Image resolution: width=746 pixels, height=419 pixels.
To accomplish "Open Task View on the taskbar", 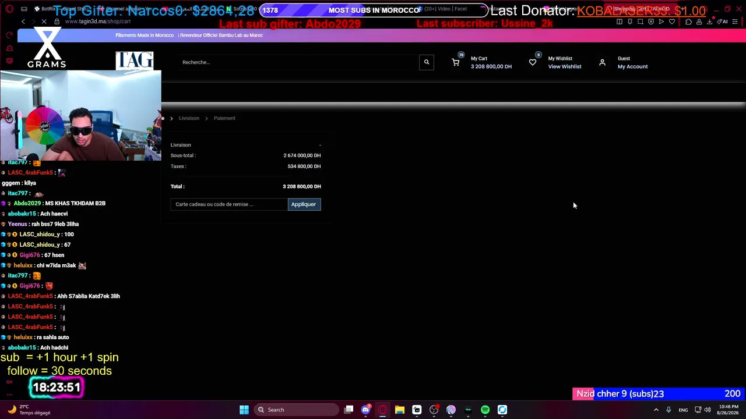I will (349, 410).
